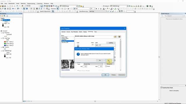Open the Geoprocessing menu
The image size is (186, 104).
(x=31, y=3)
